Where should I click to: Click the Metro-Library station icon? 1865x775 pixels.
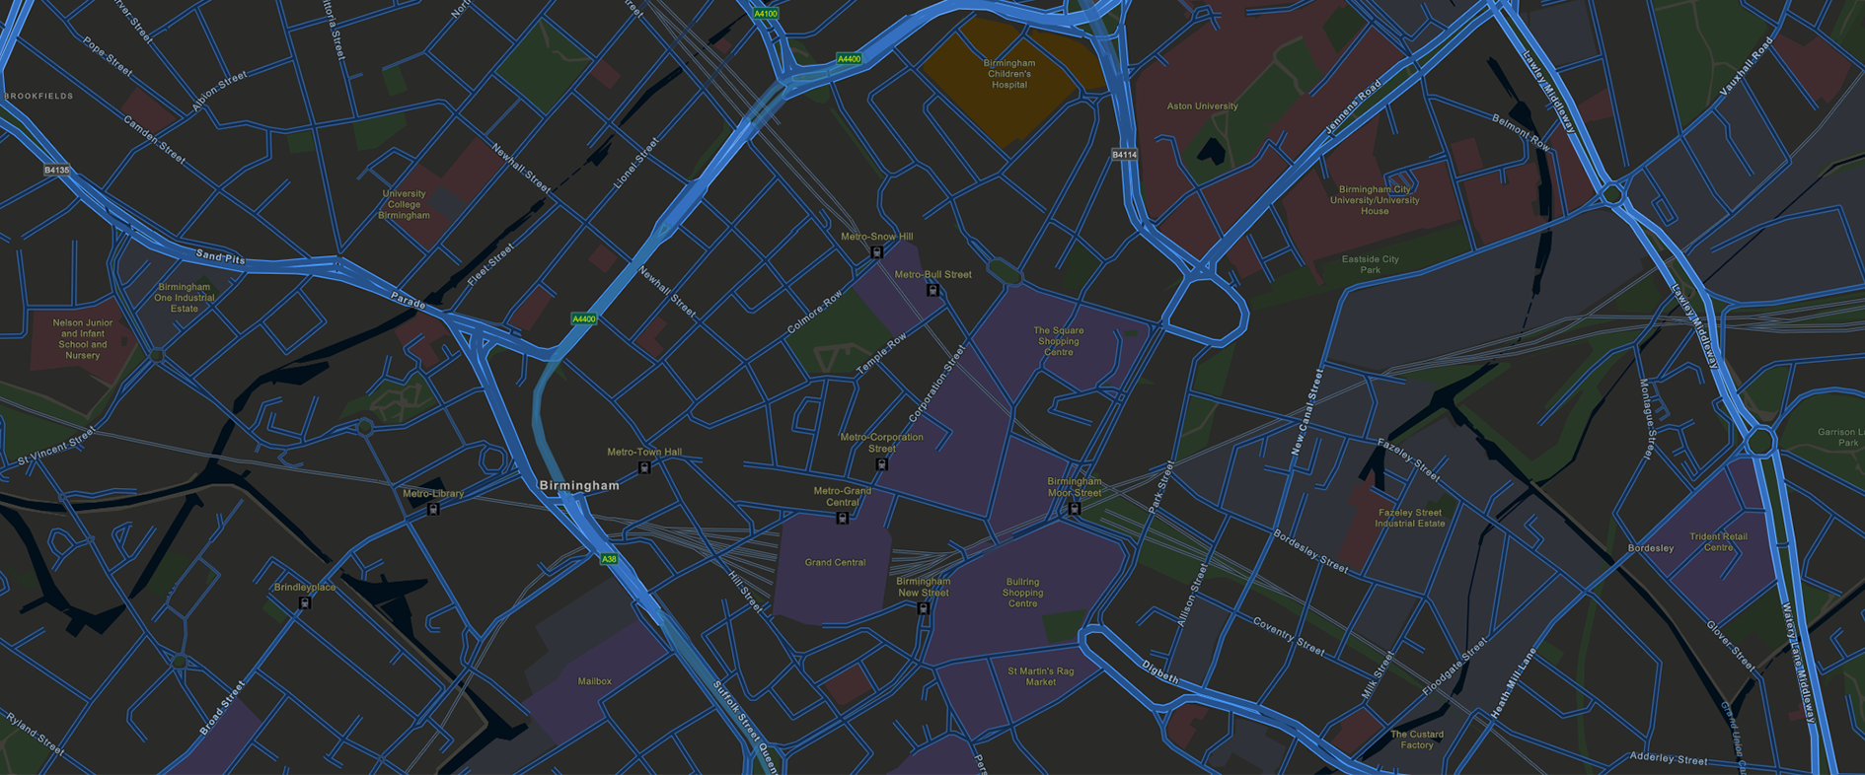pos(433,509)
